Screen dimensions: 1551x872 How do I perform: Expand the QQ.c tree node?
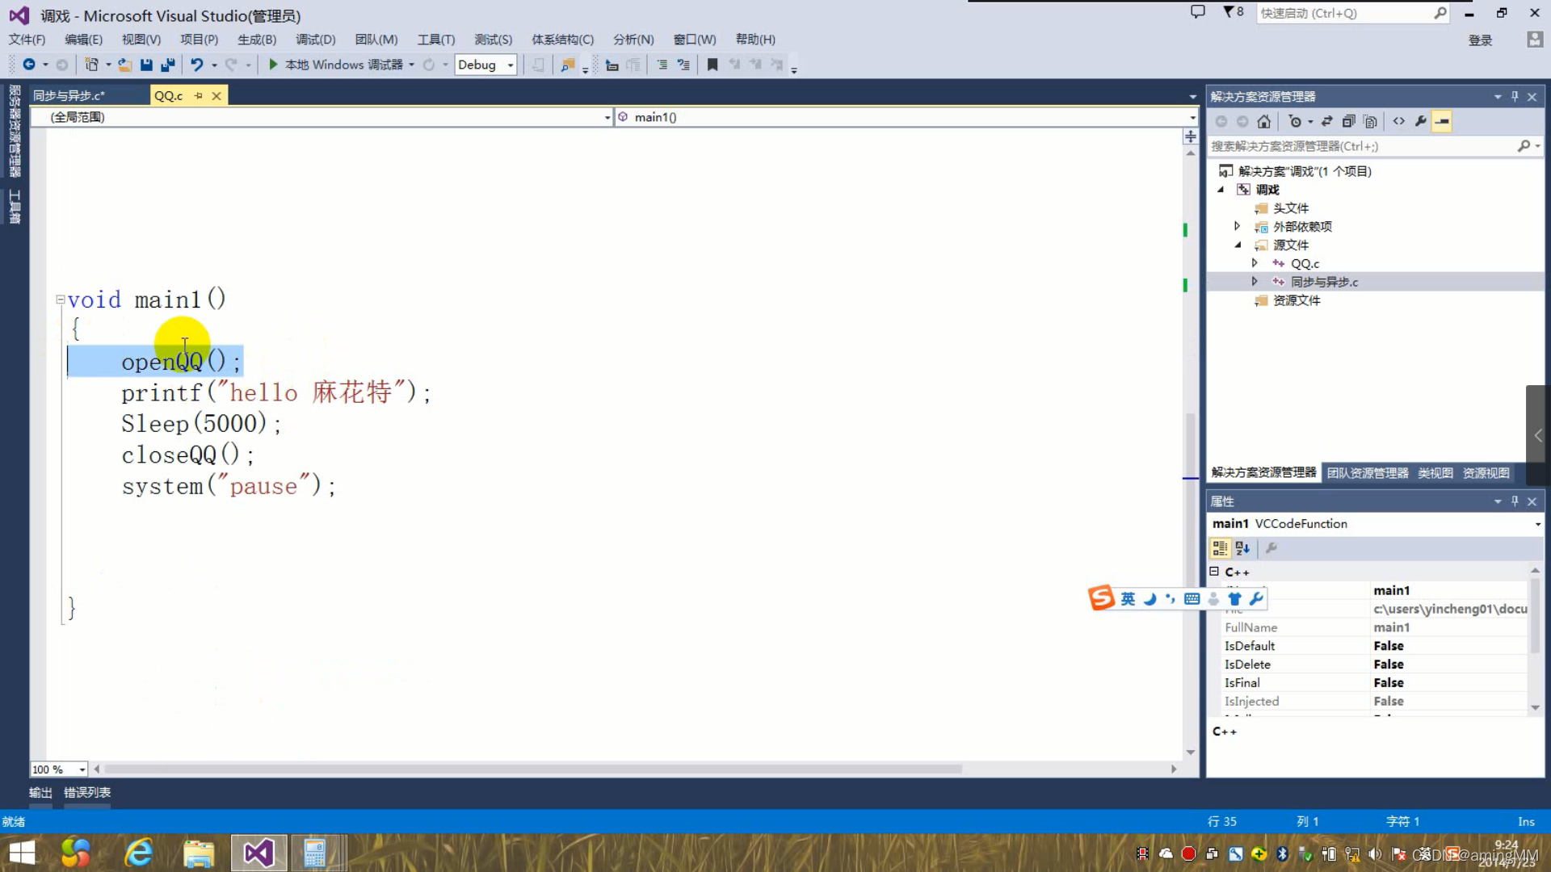coord(1255,263)
